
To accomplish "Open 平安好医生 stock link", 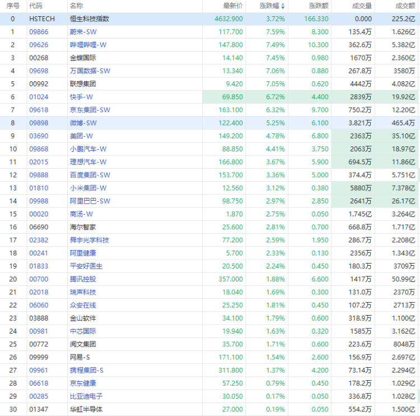I will 86,266.
